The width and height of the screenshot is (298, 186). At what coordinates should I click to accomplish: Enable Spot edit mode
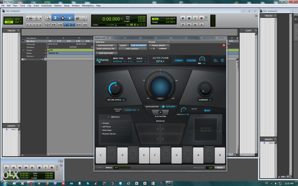pos(18,19)
